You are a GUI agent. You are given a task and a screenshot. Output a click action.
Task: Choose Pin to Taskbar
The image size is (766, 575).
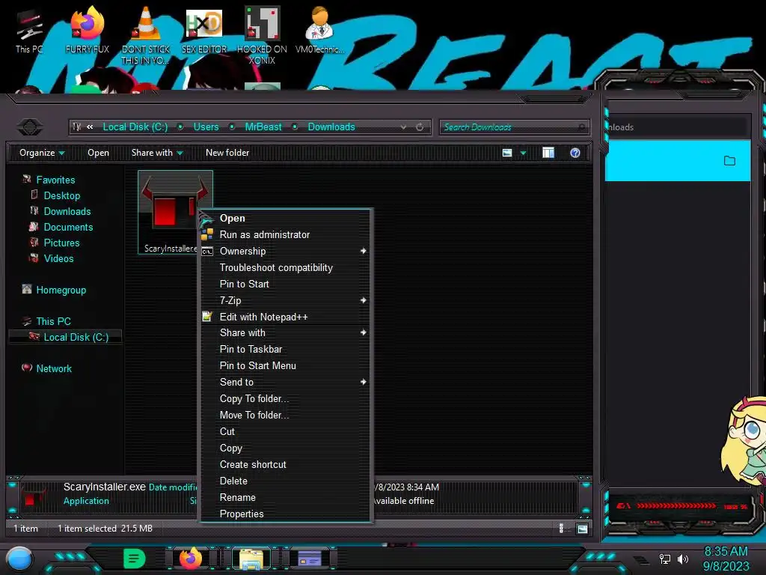[287, 349]
